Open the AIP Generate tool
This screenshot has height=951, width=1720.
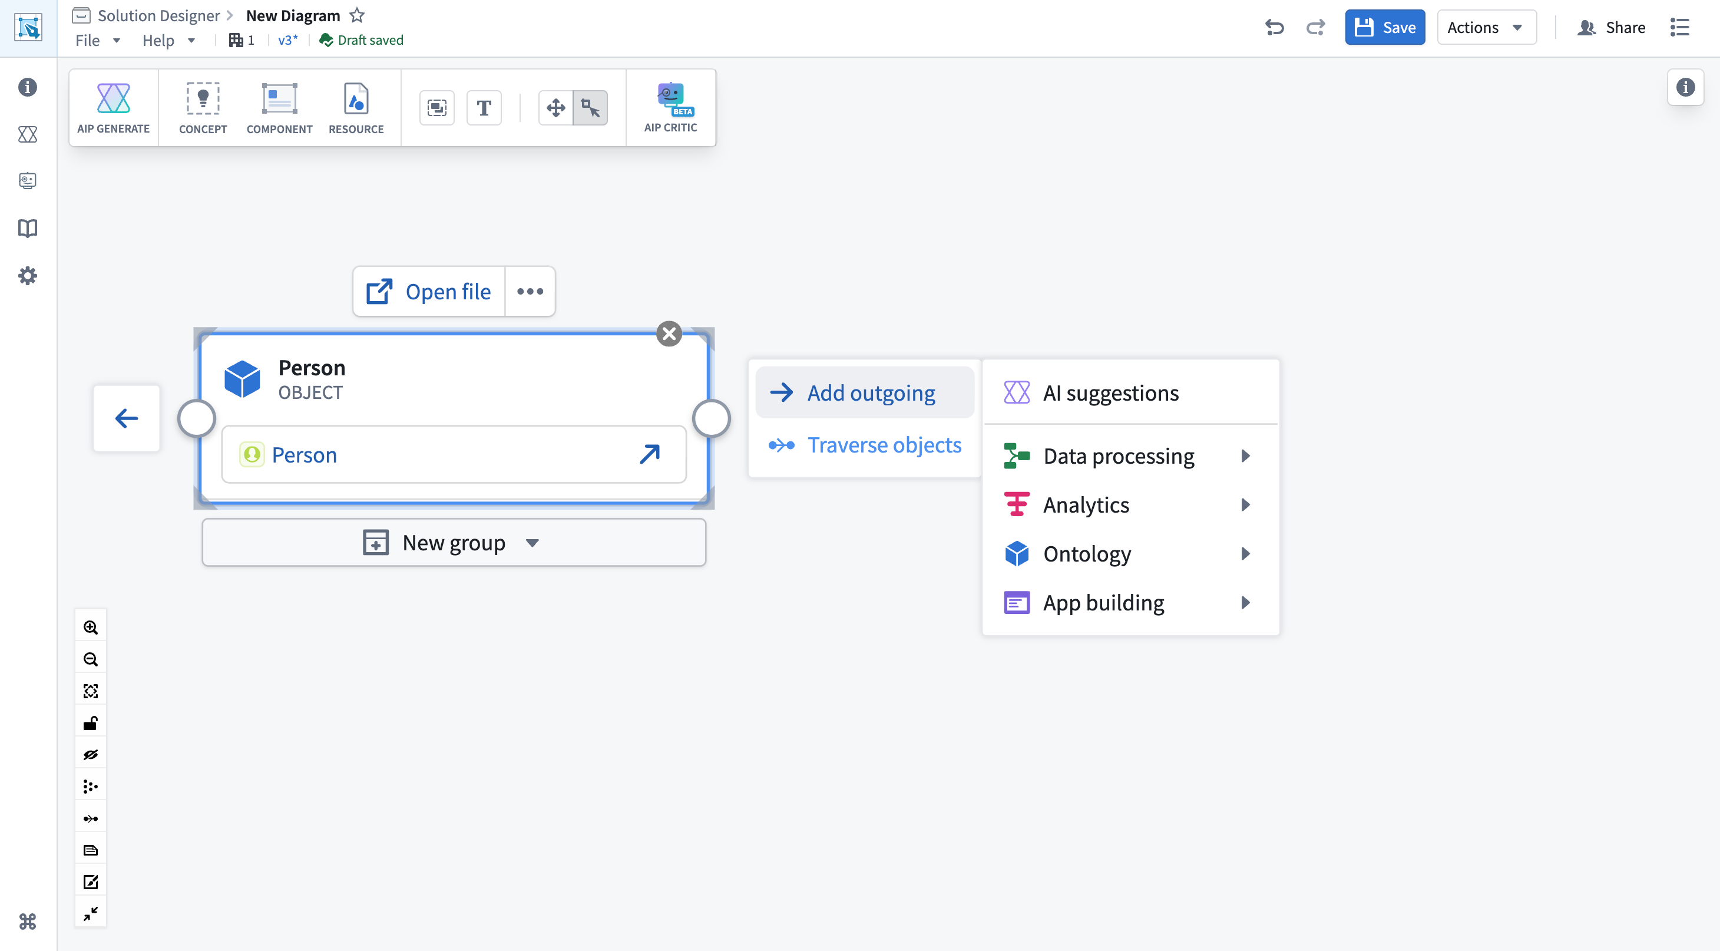tap(114, 107)
